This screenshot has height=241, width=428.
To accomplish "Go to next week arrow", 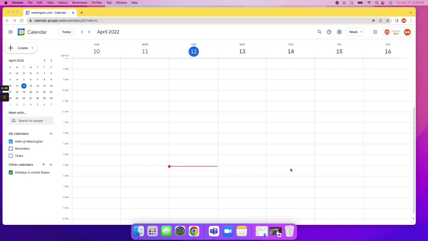I will click(x=89, y=32).
